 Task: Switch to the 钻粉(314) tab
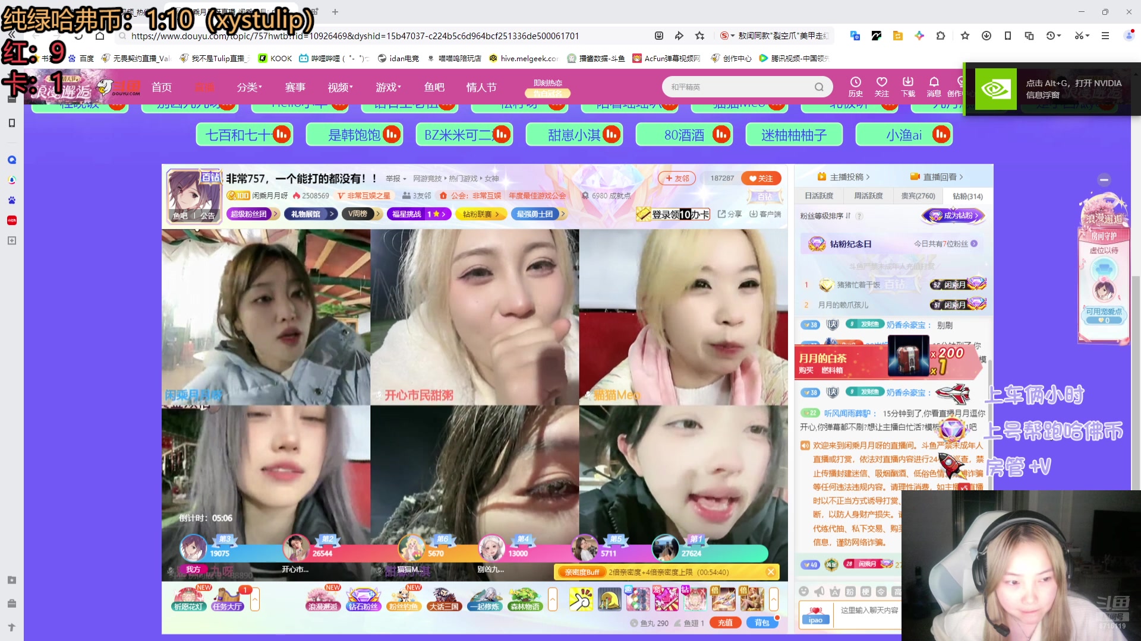pyautogui.click(x=967, y=196)
